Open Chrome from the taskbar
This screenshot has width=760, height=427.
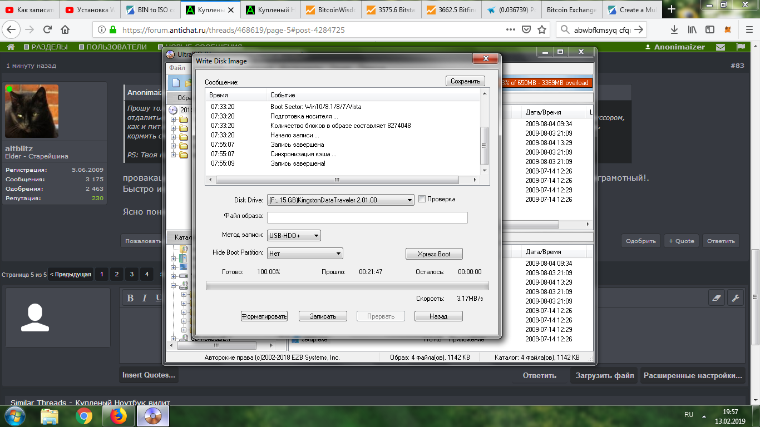point(84,416)
